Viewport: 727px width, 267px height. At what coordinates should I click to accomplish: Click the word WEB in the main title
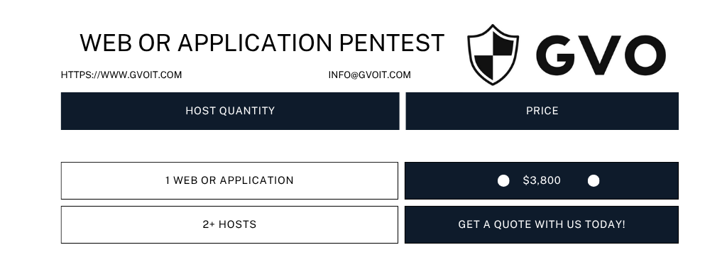(106, 43)
